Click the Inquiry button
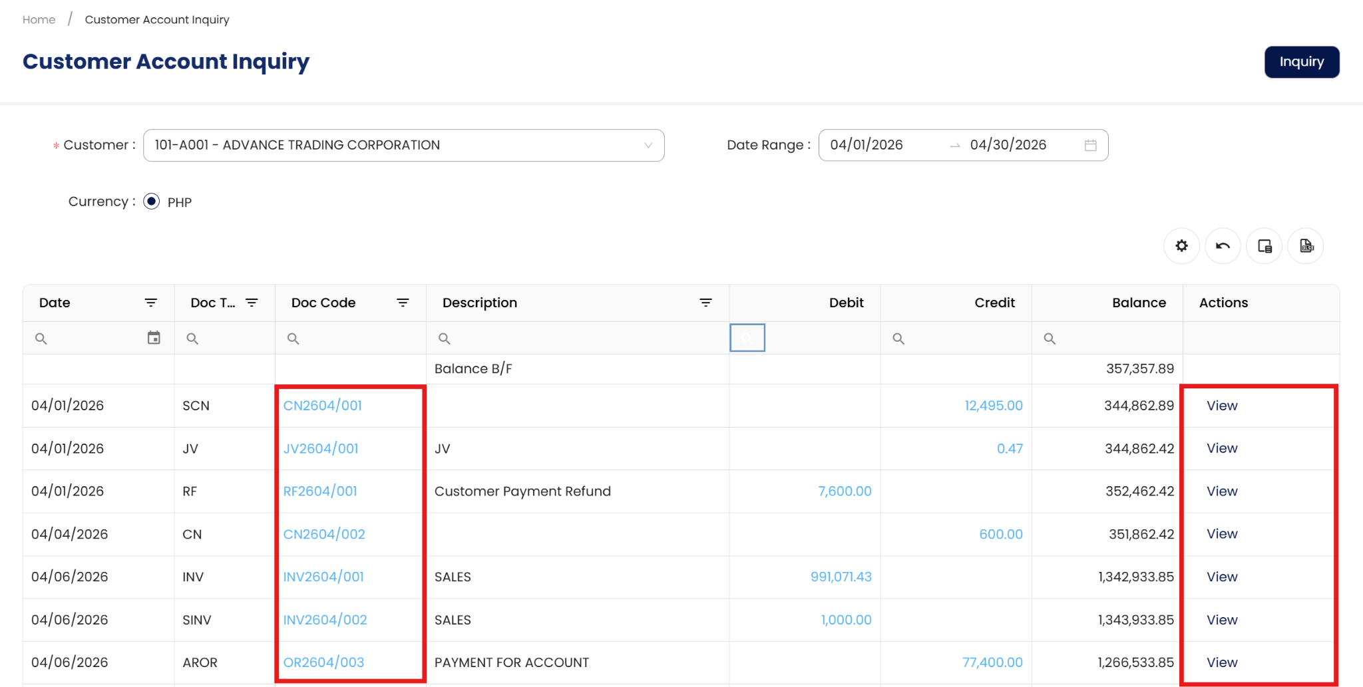This screenshot has height=687, width=1363. 1302,62
